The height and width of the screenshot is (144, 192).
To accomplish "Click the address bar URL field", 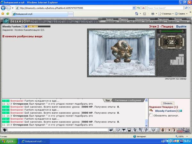I will 74,8.
